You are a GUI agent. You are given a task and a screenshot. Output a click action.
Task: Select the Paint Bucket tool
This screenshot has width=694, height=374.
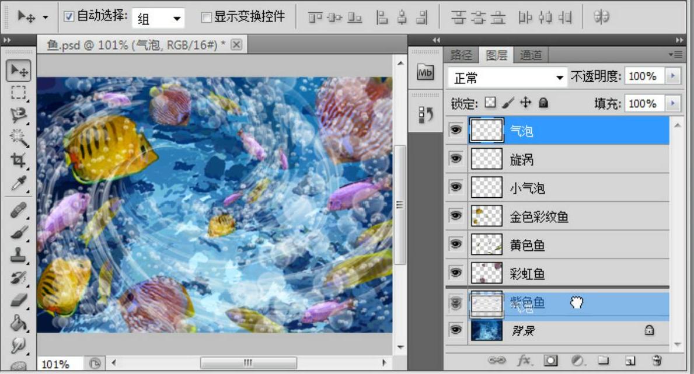(19, 322)
